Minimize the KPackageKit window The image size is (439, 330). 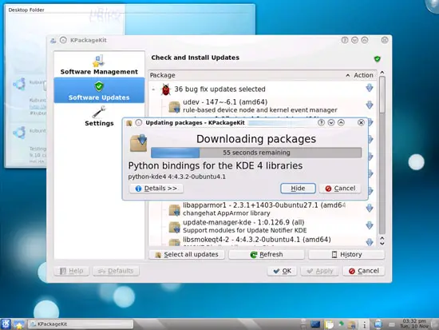tap(354, 40)
